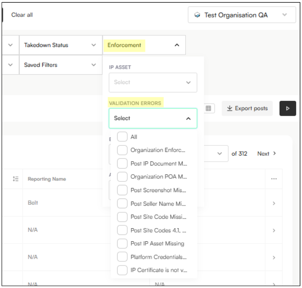Click the Export posts button
The height and width of the screenshot is (288, 302).
247,108
